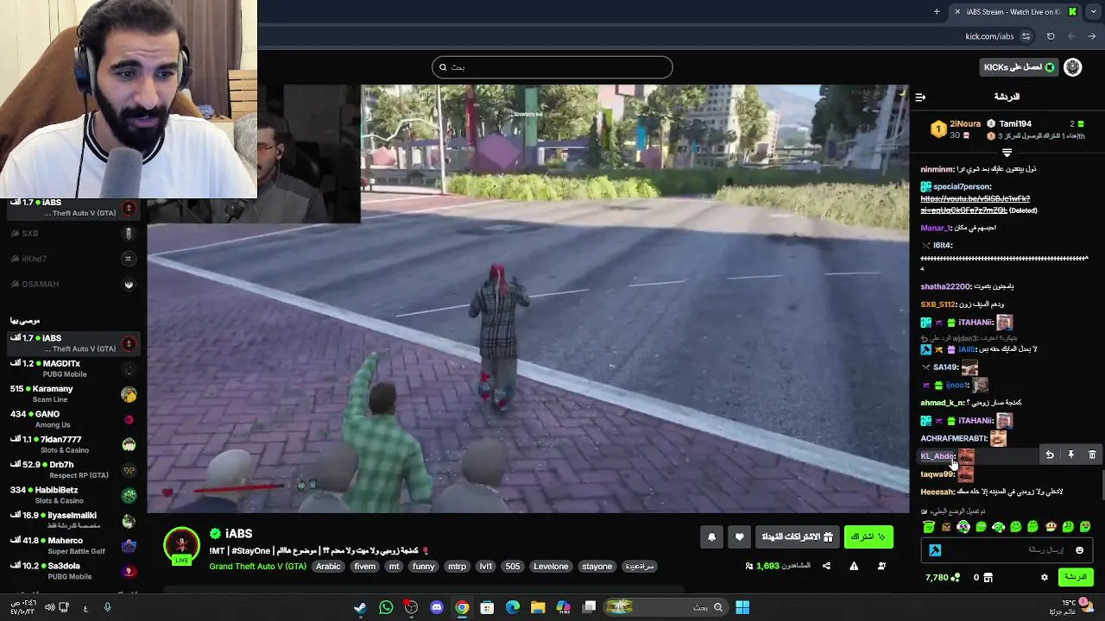Click username ACHRAFMERABTI in chat
Image resolution: width=1105 pixels, height=621 pixels.
953,438
